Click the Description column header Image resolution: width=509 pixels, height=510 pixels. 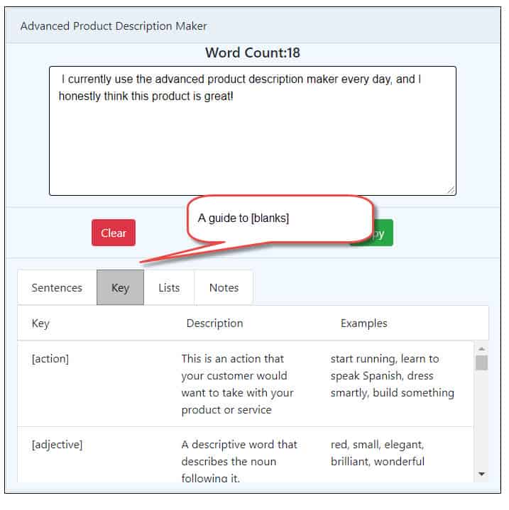pos(215,323)
